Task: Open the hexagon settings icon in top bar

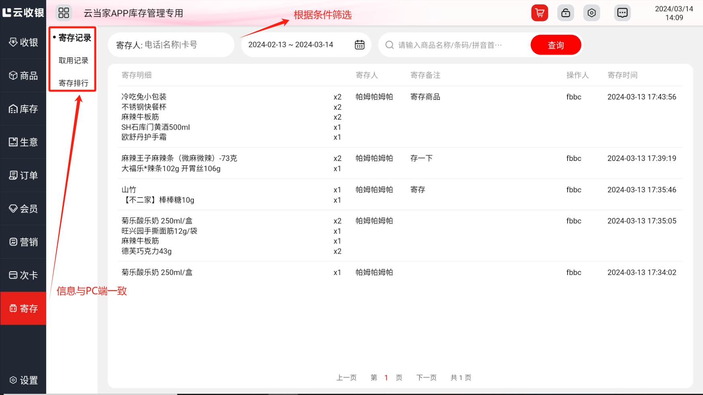Action: coord(592,13)
